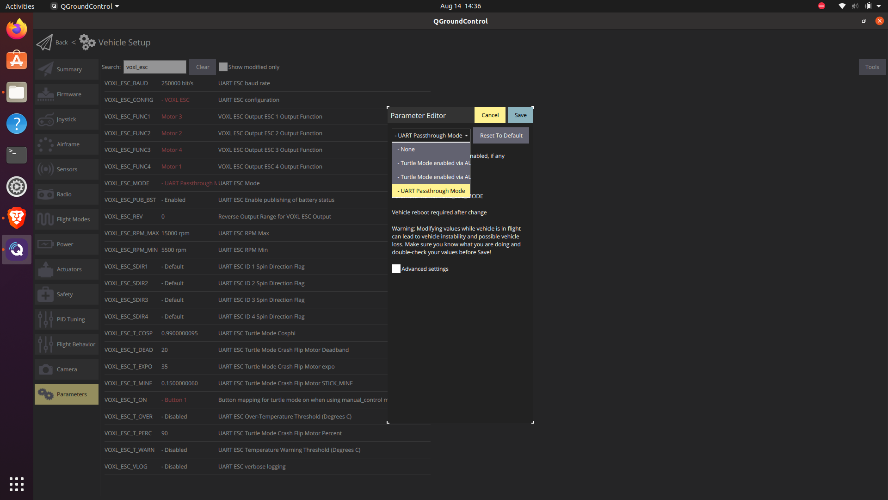
Task: Click do-not-disturb red tray icon
Action: tap(821, 6)
